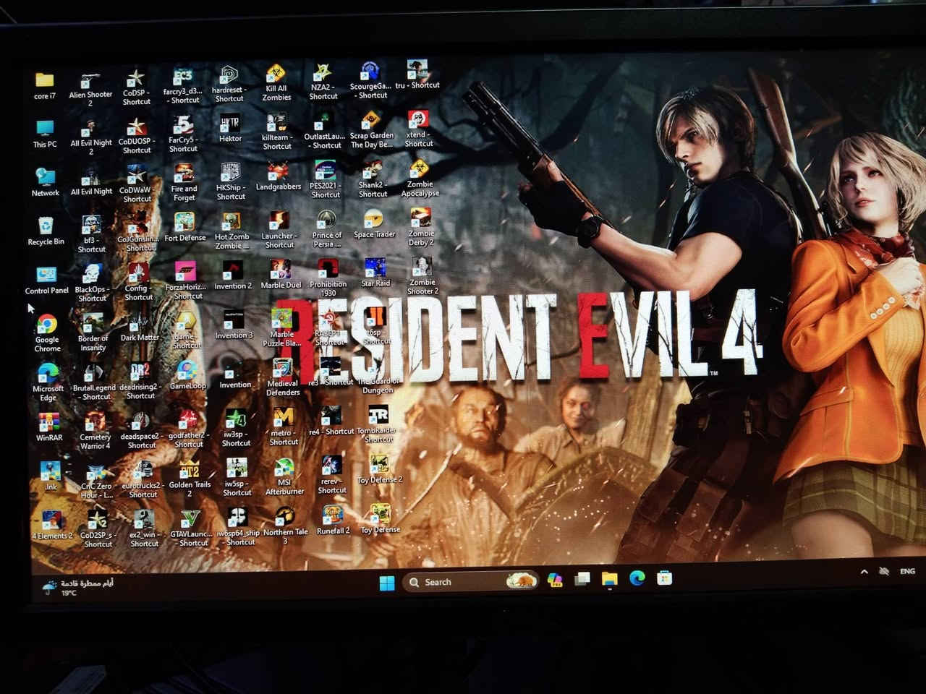Screen dimensions: 926x694
Task: Click the Runefall 2 desktop icon
Action: pos(333,516)
